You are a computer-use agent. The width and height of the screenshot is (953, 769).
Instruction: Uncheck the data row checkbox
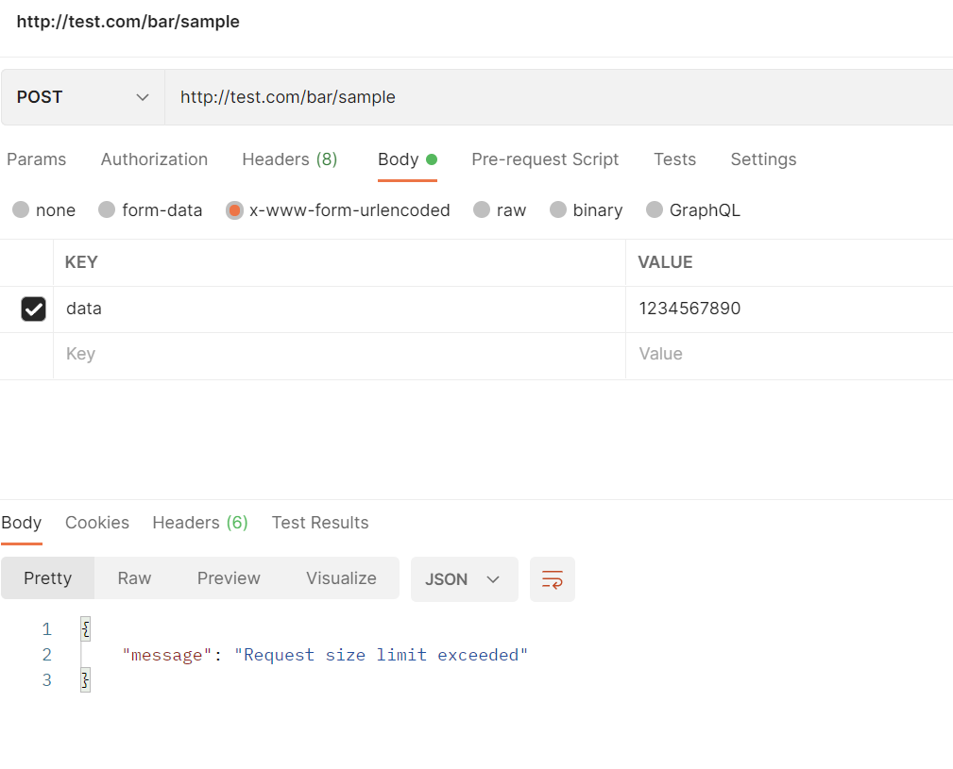[33, 309]
